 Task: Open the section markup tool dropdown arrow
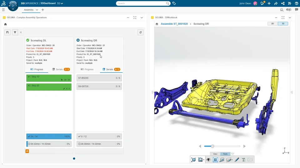click(x=232, y=160)
